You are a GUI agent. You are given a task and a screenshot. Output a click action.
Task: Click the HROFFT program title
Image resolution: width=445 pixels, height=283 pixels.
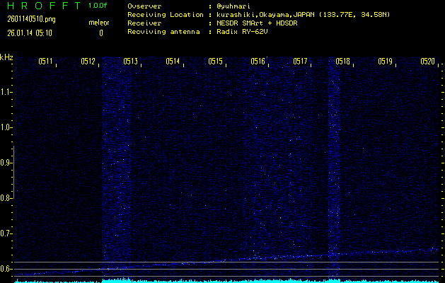click(x=45, y=6)
